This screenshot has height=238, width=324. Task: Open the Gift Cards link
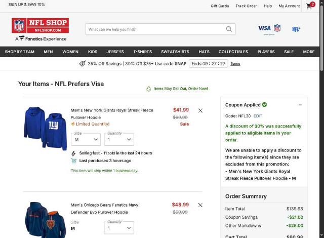click(220, 6)
